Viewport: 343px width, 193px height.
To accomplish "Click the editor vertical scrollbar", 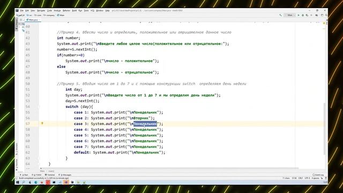I will coord(324,129).
